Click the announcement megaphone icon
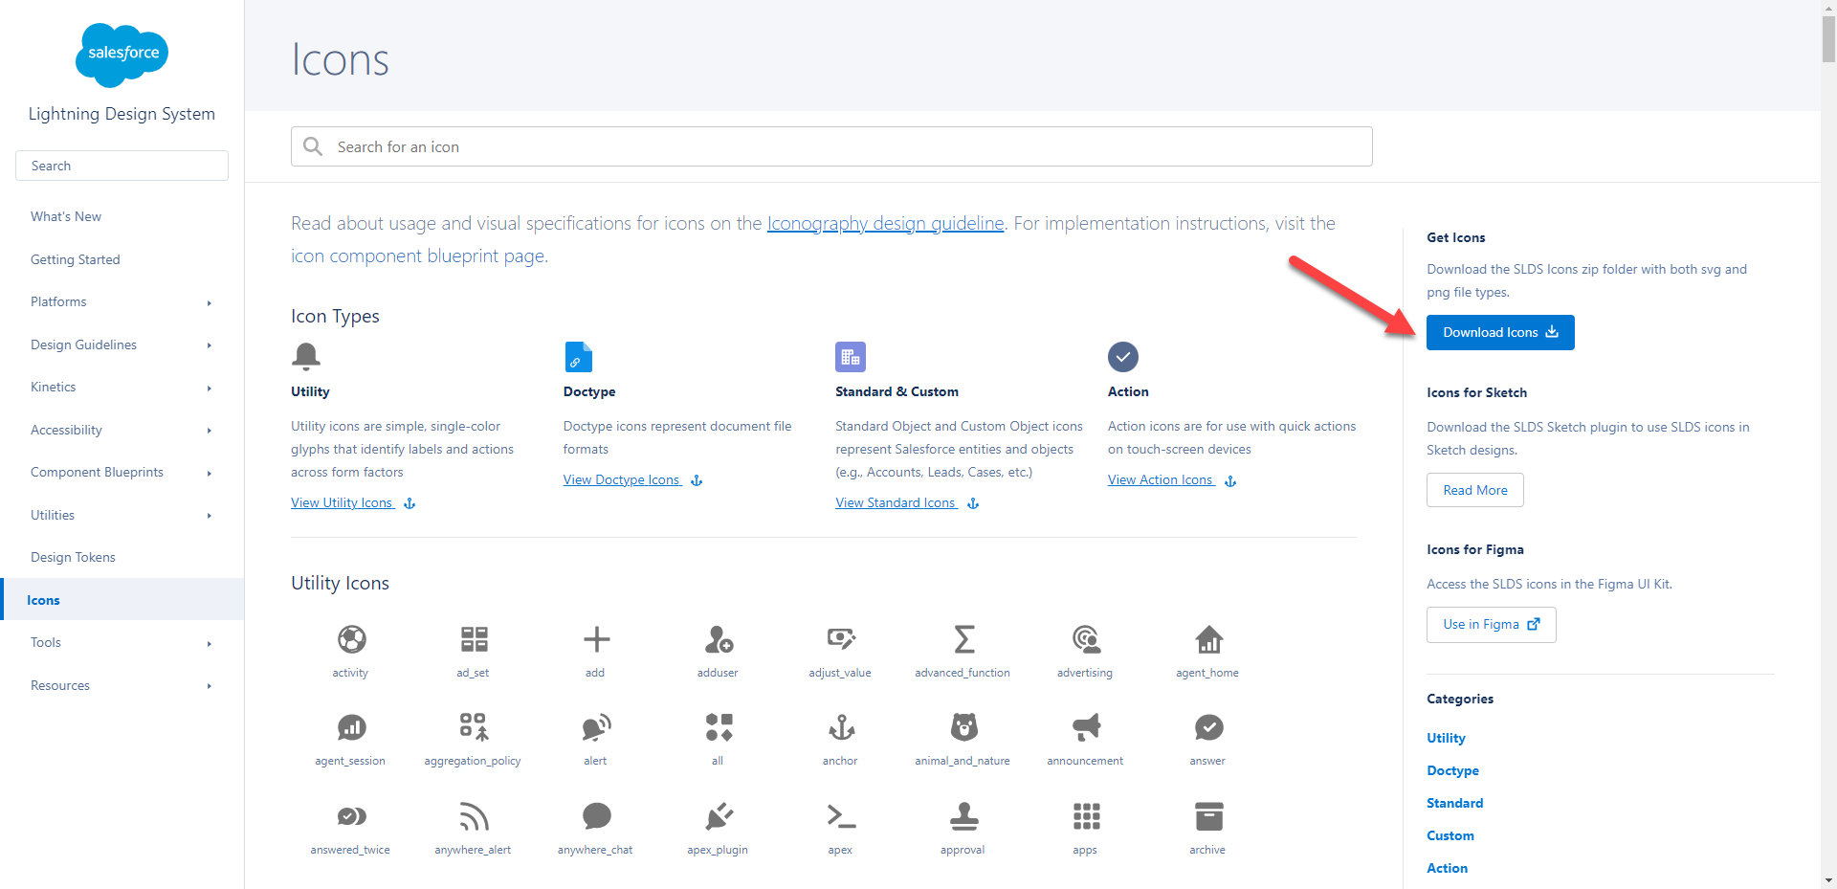This screenshot has width=1837, height=889. click(1085, 728)
